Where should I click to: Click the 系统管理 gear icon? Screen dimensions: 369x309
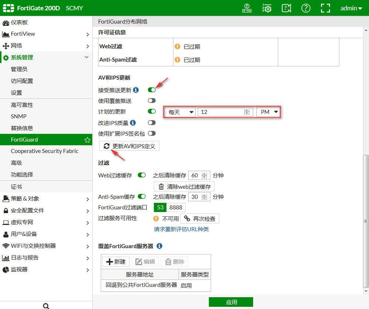pos(6,58)
